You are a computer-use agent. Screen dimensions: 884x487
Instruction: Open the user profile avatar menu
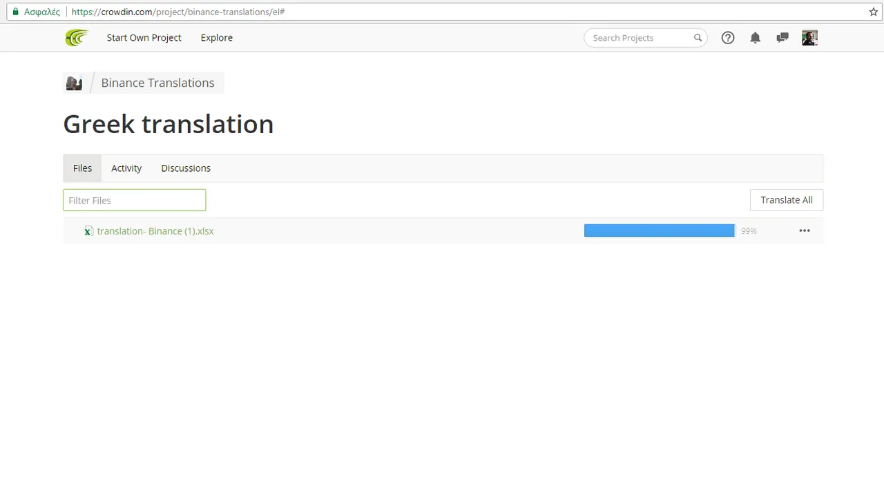809,38
